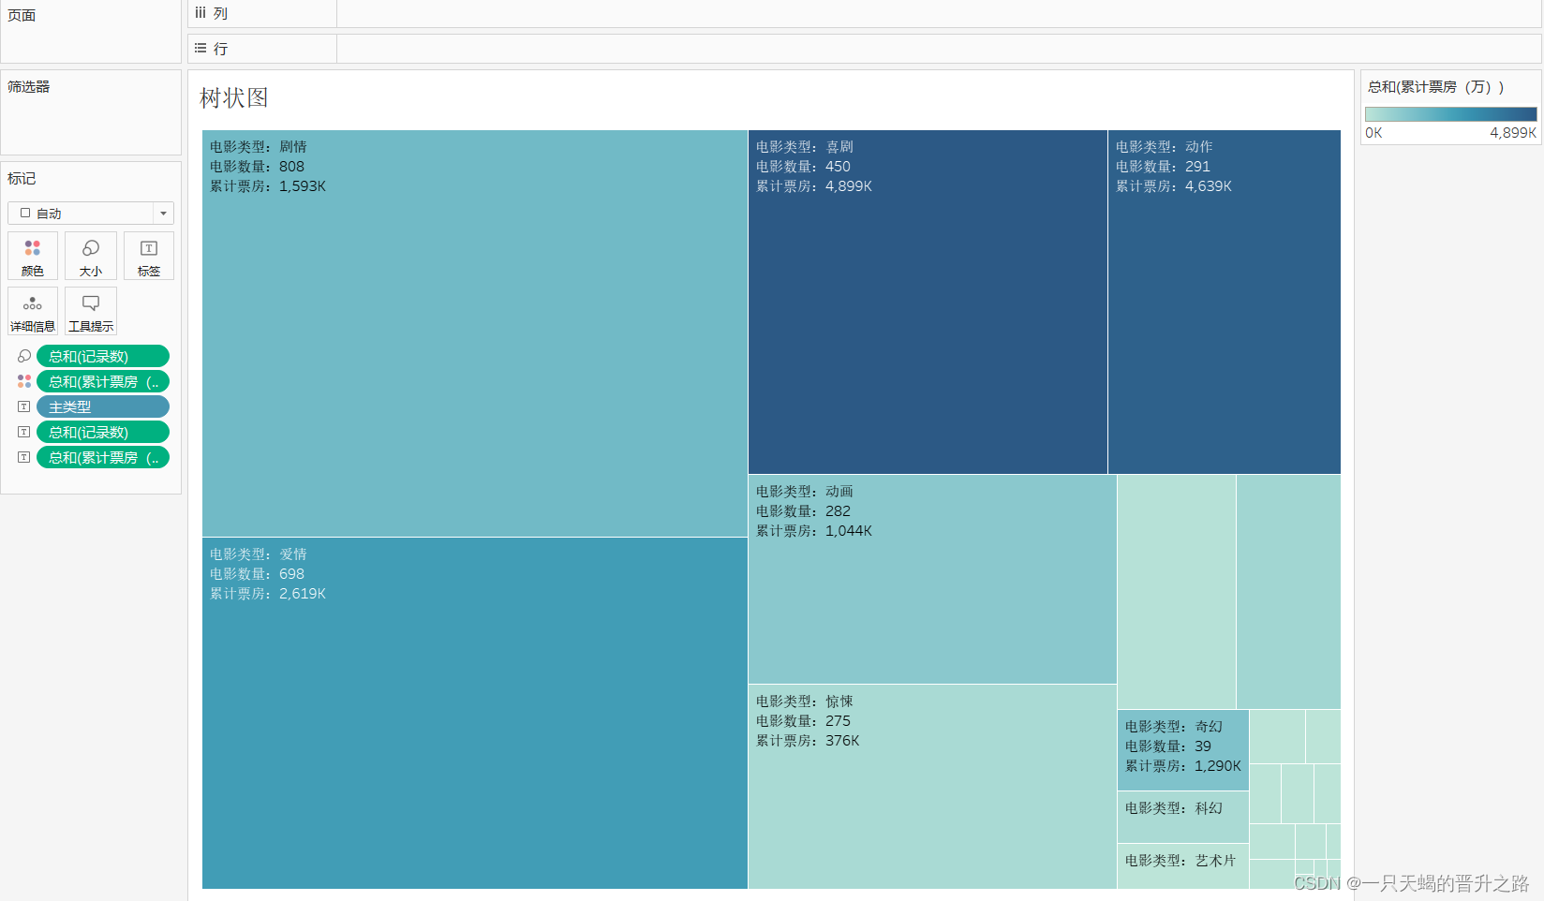
Task: Open the Tooltip (工具提示) marks card
Action: [91, 311]
